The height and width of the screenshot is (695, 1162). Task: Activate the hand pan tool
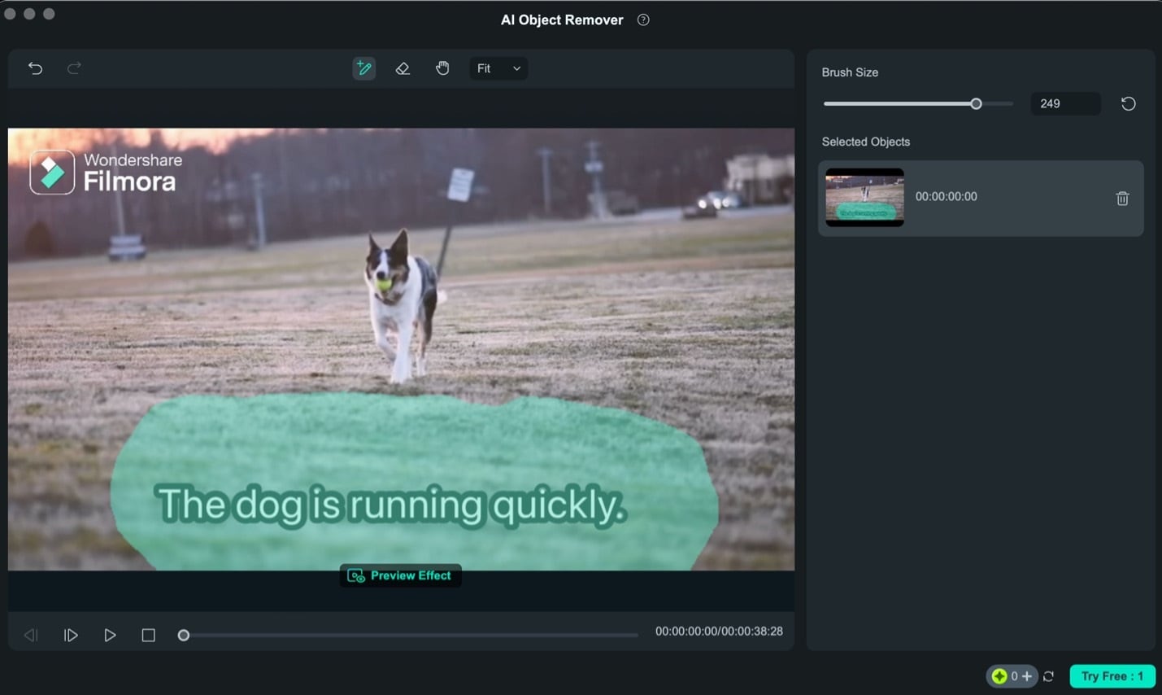coord(442,68)
